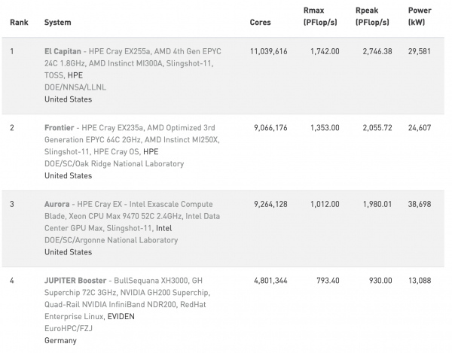Select the DOE/NNSA/LLNL site text
This screenshot has height=353, width=452.
[75, 87]
